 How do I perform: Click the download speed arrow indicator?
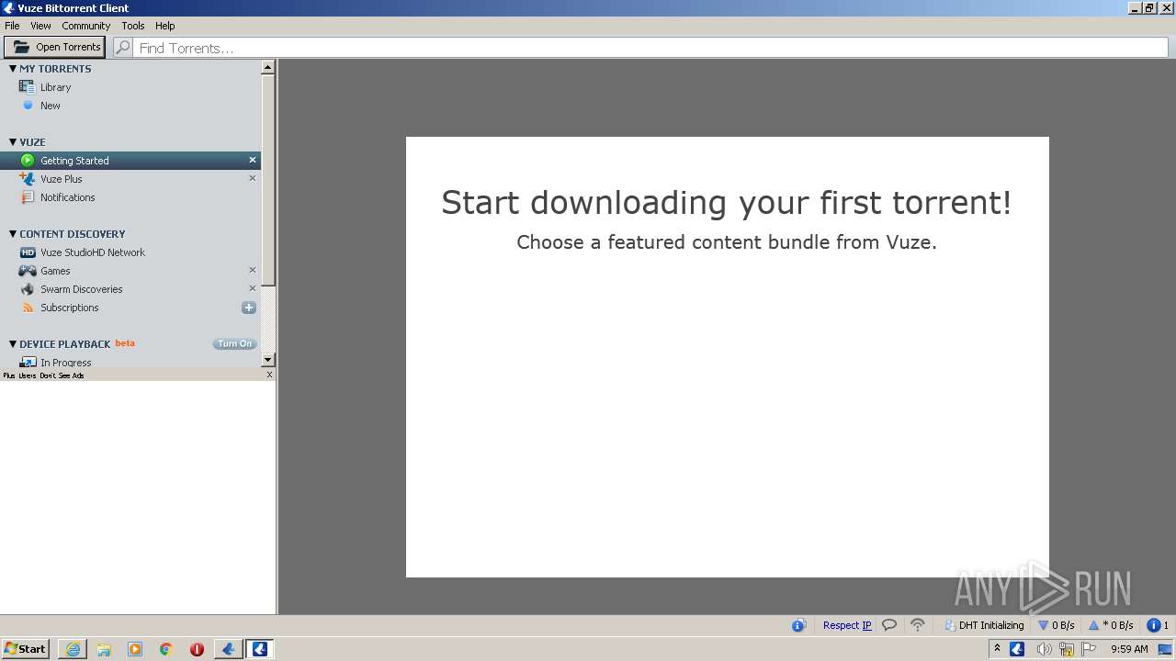click(1044, 625)
